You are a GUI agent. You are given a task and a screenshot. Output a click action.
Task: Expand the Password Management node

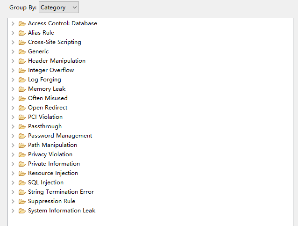pos(13,136)
